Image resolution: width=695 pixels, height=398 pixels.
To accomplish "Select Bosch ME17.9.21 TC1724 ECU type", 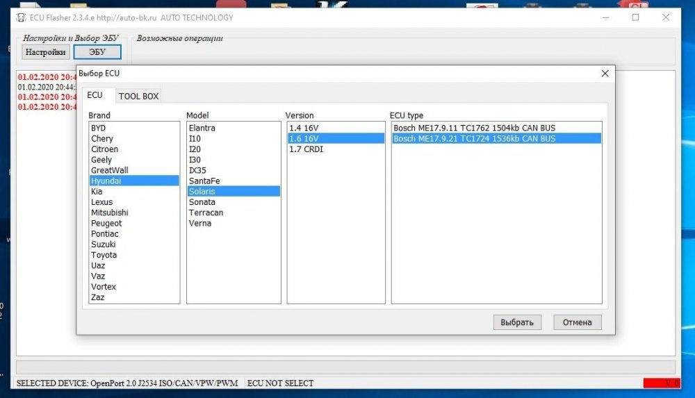I will click(x=496, y=139).
